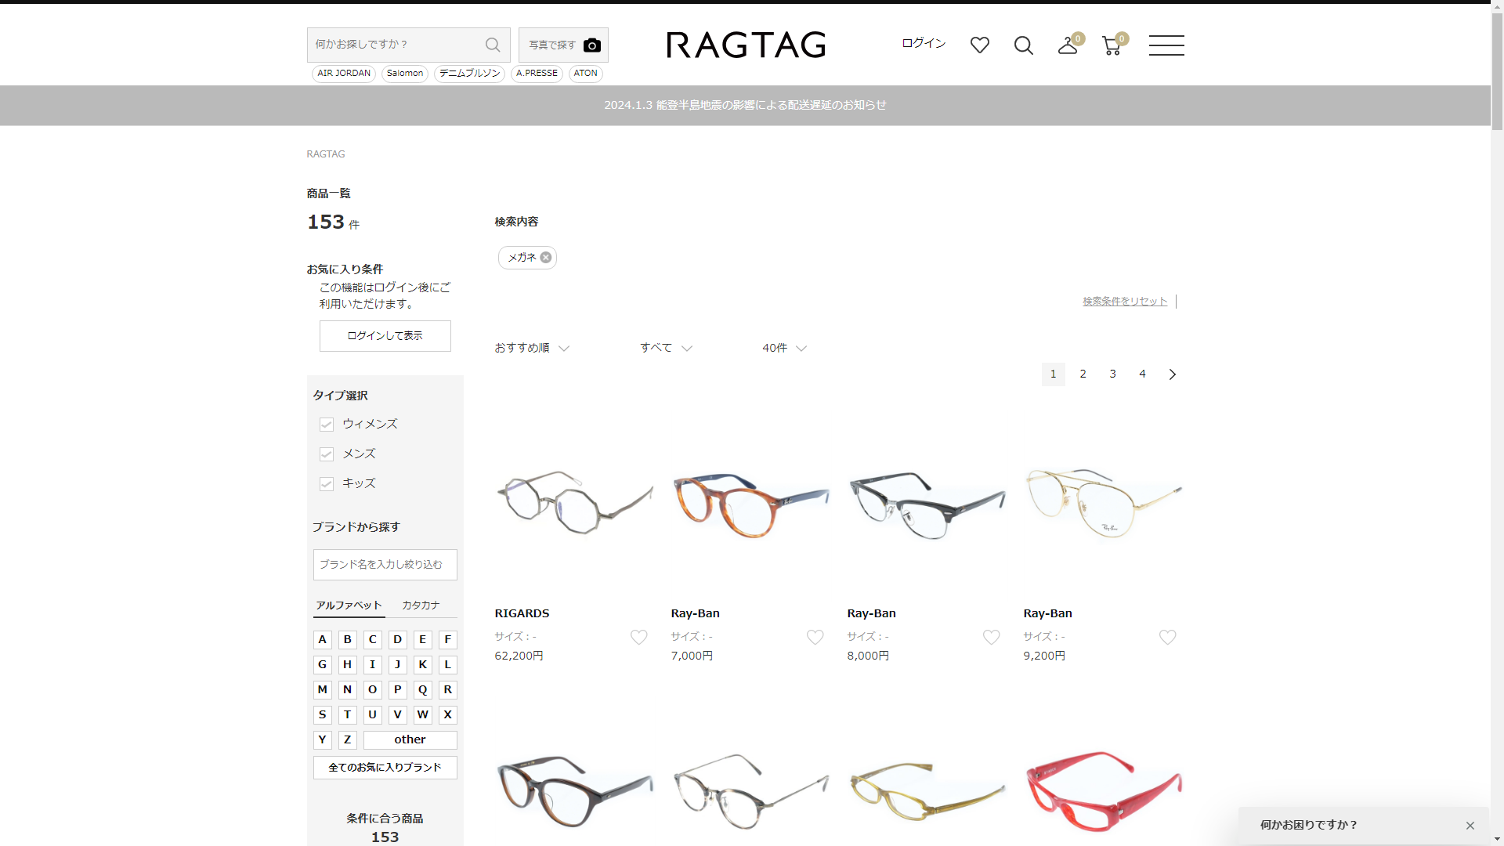
Task: Click the magnifier icon in search box
Action: 493,45
